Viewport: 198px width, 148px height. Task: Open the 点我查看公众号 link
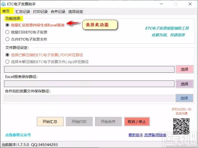[18, 135]
